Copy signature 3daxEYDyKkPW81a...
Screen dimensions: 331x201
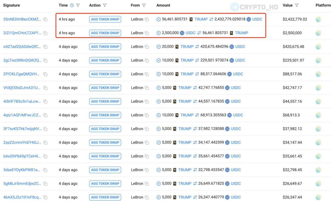point(45,170)
